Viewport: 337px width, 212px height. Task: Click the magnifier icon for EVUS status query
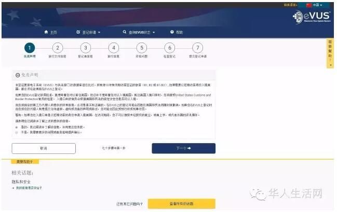coord(125,32)
